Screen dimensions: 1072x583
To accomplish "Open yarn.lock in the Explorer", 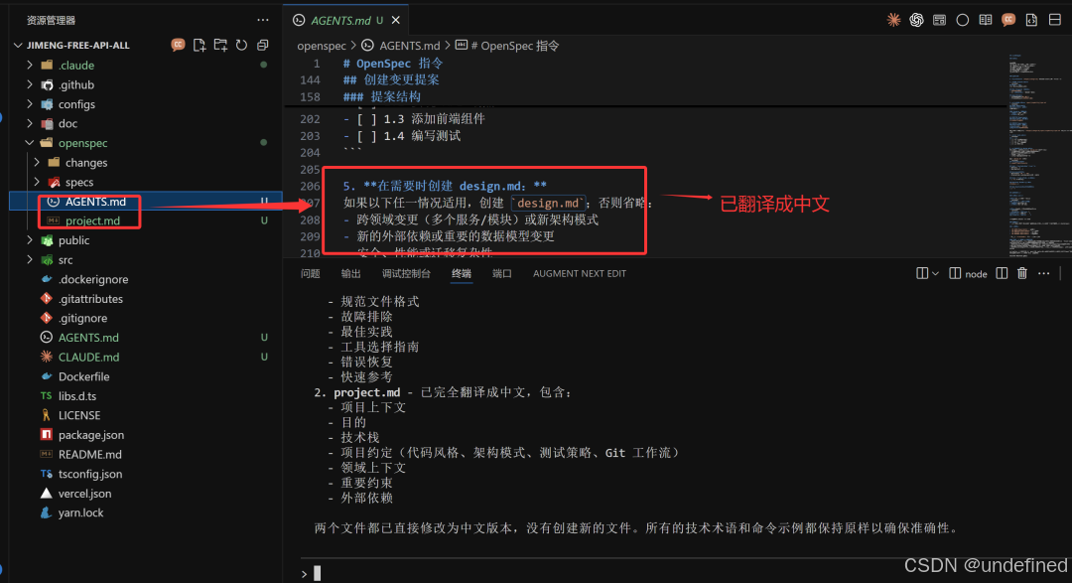I will [80, 513].
